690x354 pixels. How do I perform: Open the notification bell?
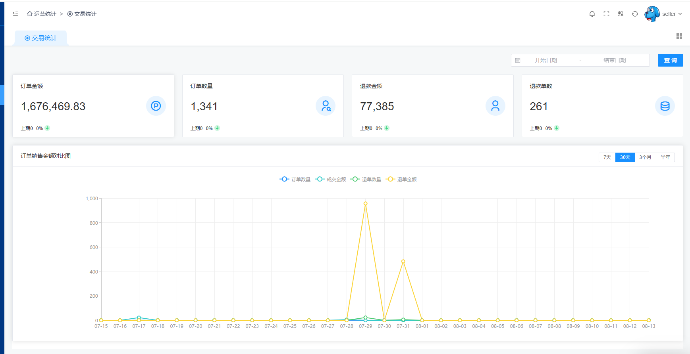592,14
